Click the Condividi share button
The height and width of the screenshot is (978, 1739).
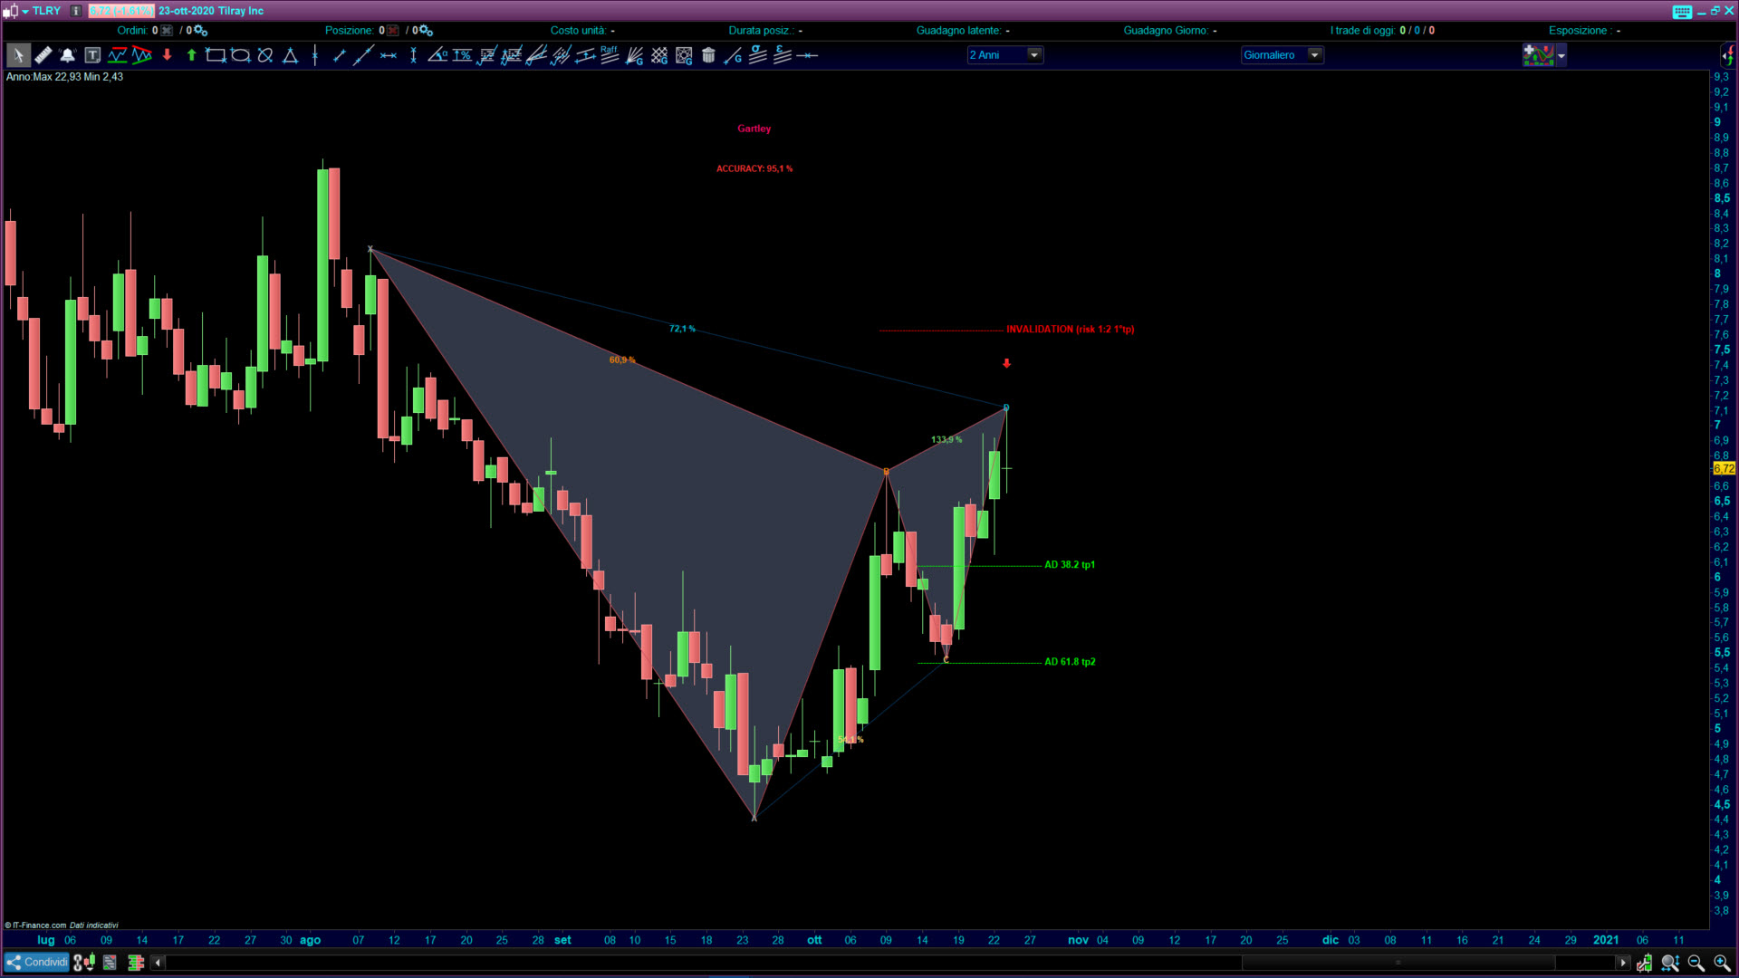coord(37,963)
